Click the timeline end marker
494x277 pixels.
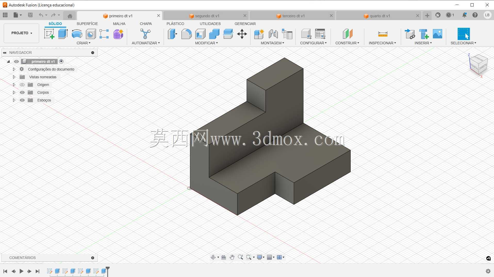pos(108,271)
